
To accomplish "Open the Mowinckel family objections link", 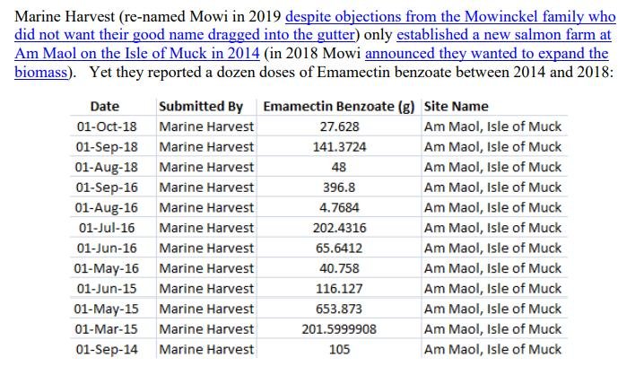I will tap(450, 17).
